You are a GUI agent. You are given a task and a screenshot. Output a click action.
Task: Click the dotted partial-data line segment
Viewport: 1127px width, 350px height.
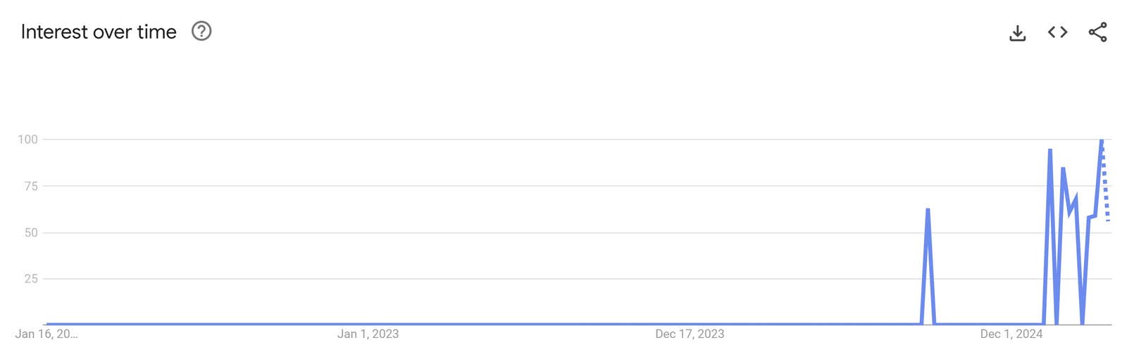pos(1106,190)
